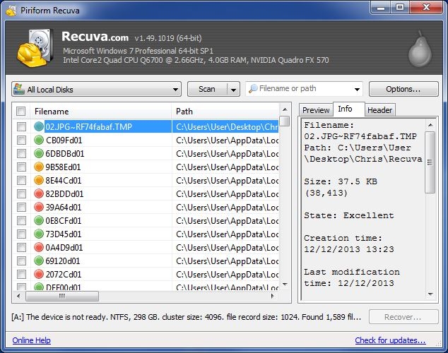Check the box for 8E44Cd01
The image size is (448, 353).
coord(21,180)
